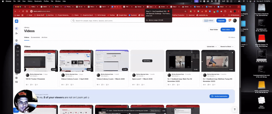Switch to the Archive tab
Screen dimensions: 272x114
tap(44, 37)
